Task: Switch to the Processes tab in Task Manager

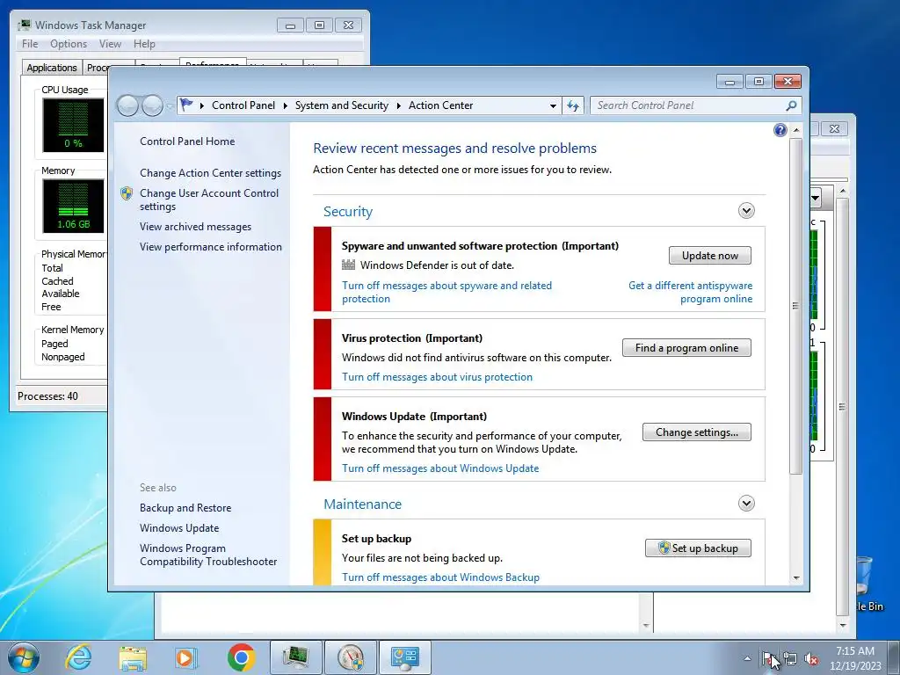Action: coord(97,67)
